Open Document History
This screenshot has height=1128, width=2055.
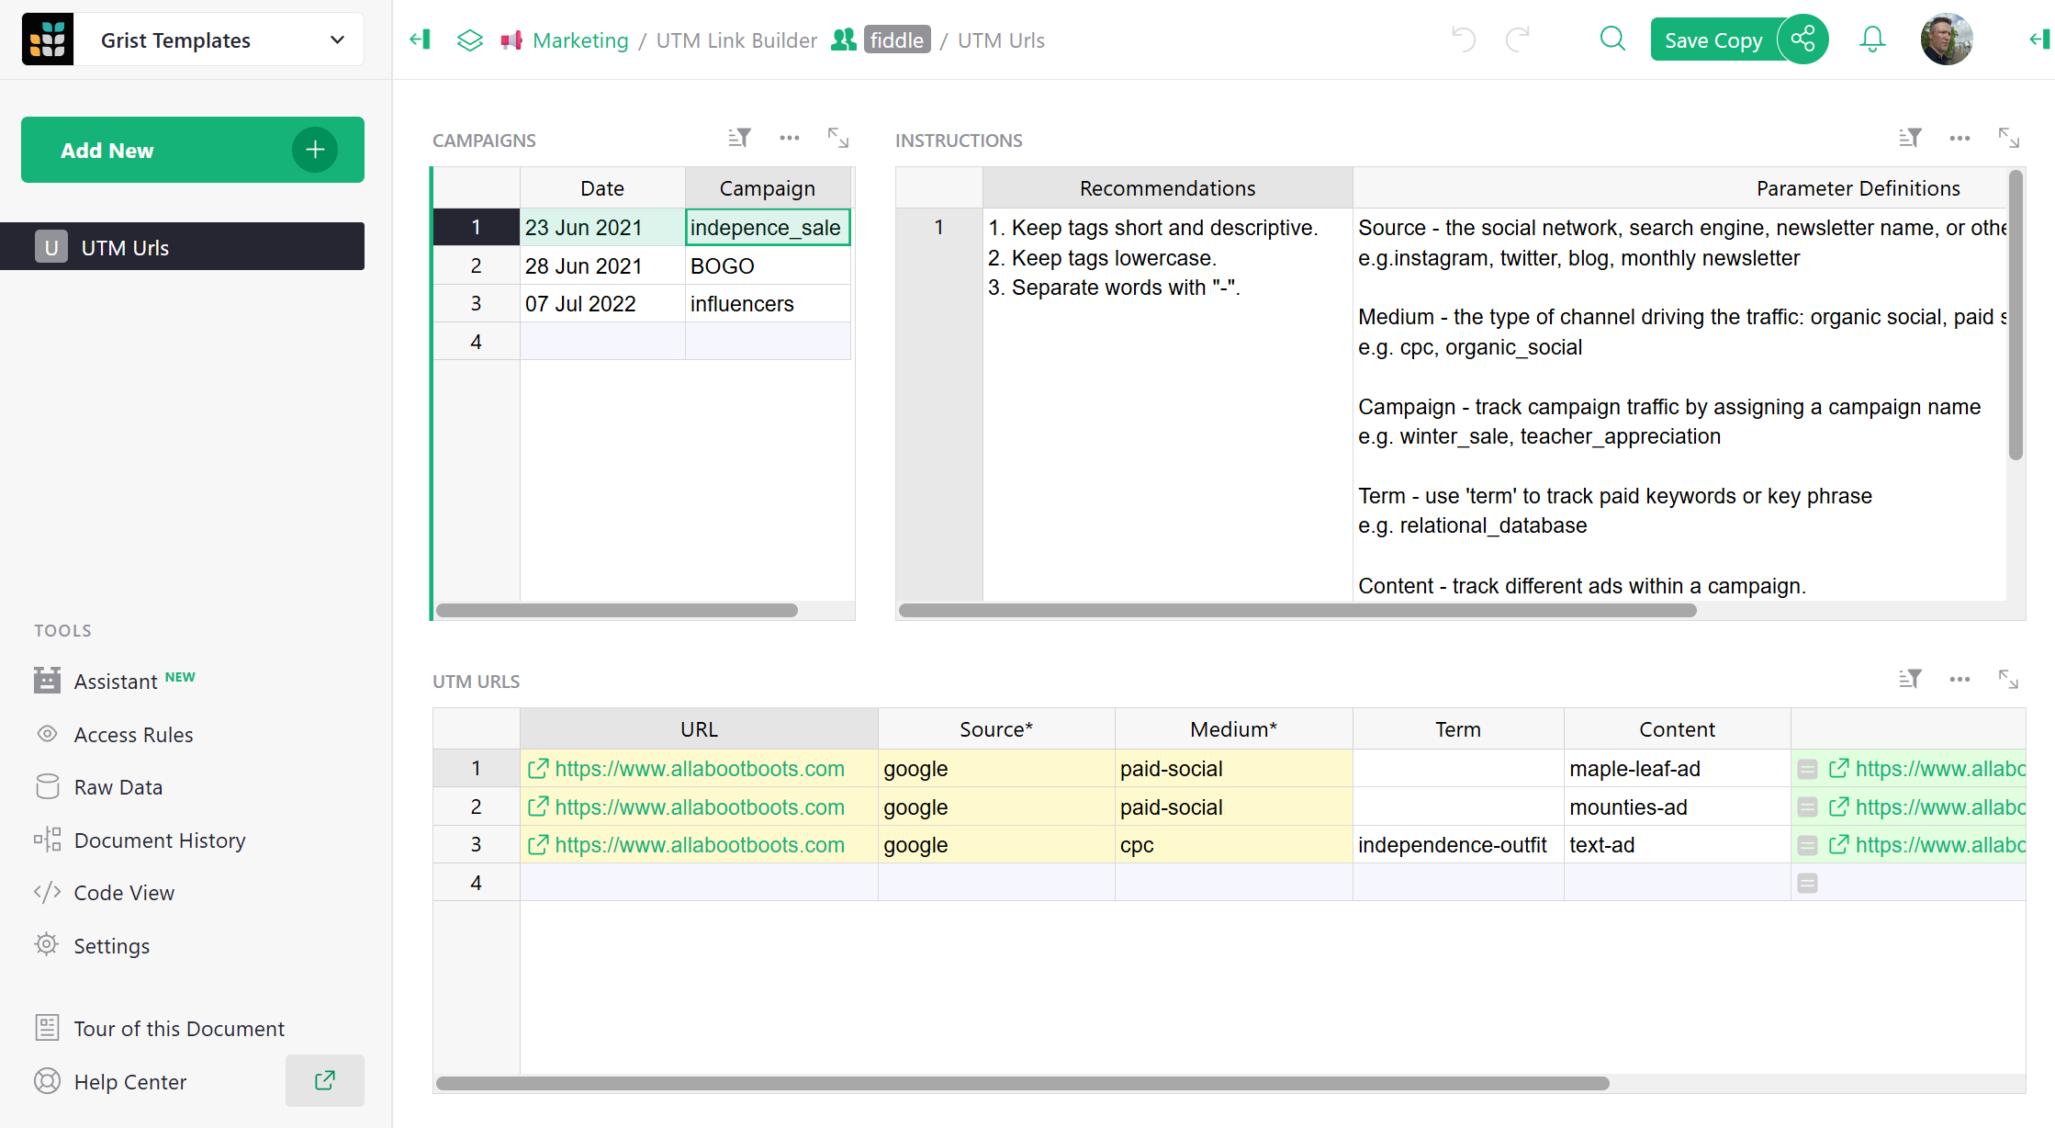click(x=160, y=840)
